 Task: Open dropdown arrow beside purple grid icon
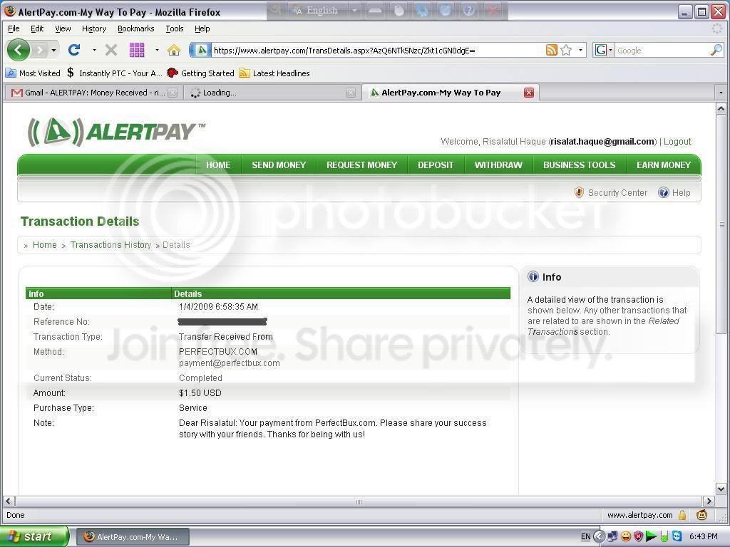click(x=157, y=50)
